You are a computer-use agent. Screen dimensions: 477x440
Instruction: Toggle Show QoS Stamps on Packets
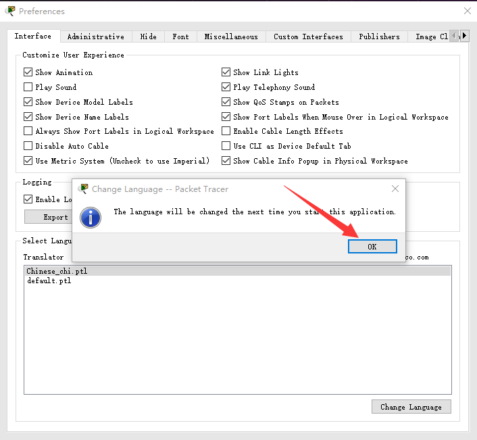click(x=226, y=101)
